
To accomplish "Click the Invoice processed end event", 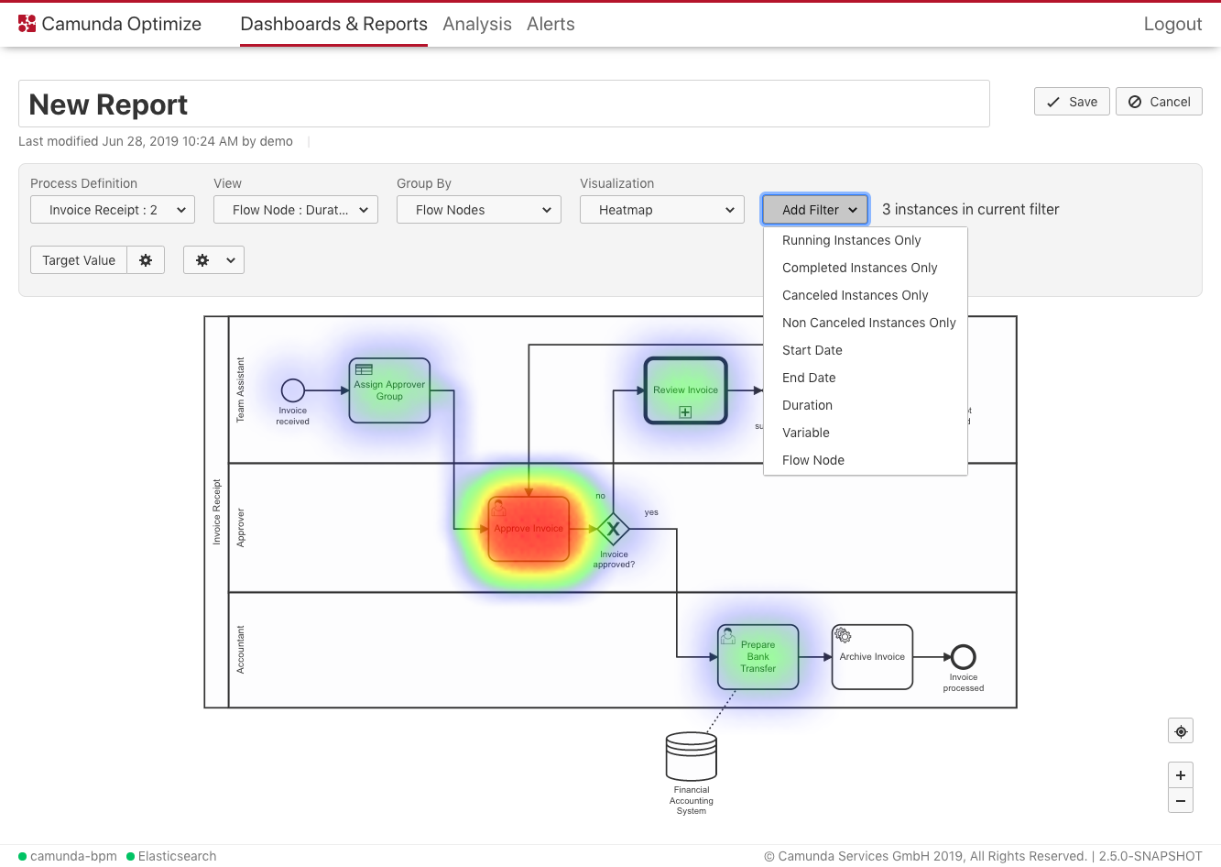I will tap(964, 657).
